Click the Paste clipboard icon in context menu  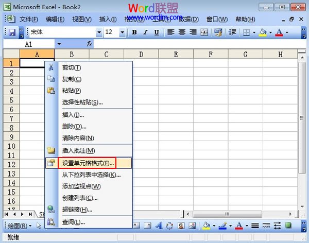(x=51, y=91)
